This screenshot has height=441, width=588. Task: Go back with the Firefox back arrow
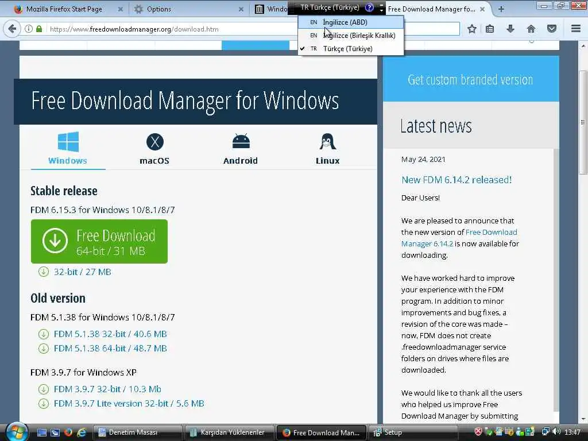[13, 29]
